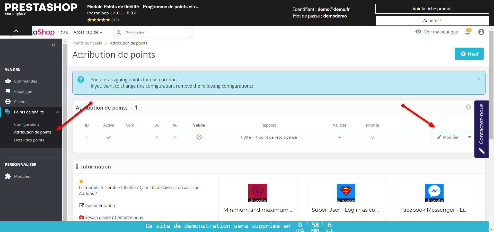494x232 pixels.
Task: Click the Neuf button
Action: (x=469, y=54)
